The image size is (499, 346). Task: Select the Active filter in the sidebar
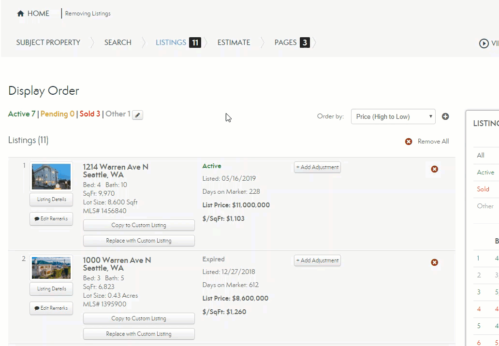tap(485, 172)
